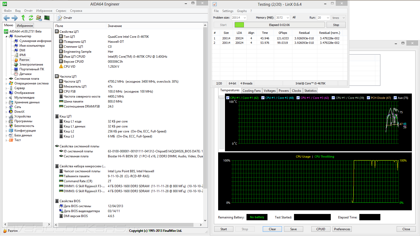
Task: Click the LinX elapsed time progress bar
Action: pyautogui.click(x=280, y=25)
